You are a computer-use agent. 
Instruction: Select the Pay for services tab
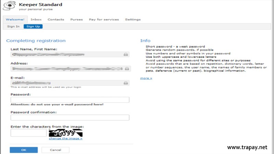[x=104, y=20]
